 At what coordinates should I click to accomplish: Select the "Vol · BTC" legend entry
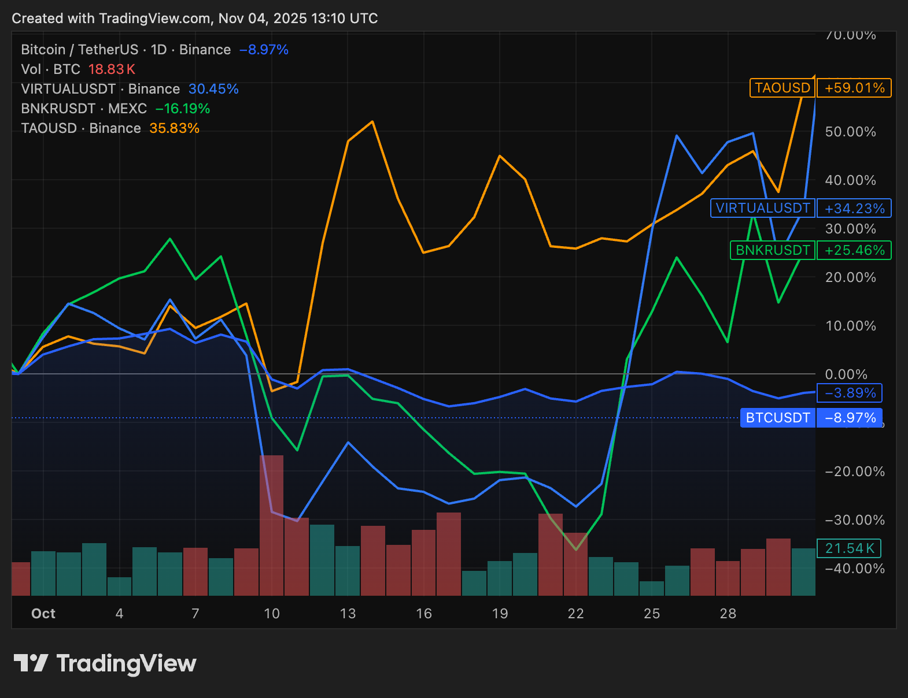[x=50, y=69]
